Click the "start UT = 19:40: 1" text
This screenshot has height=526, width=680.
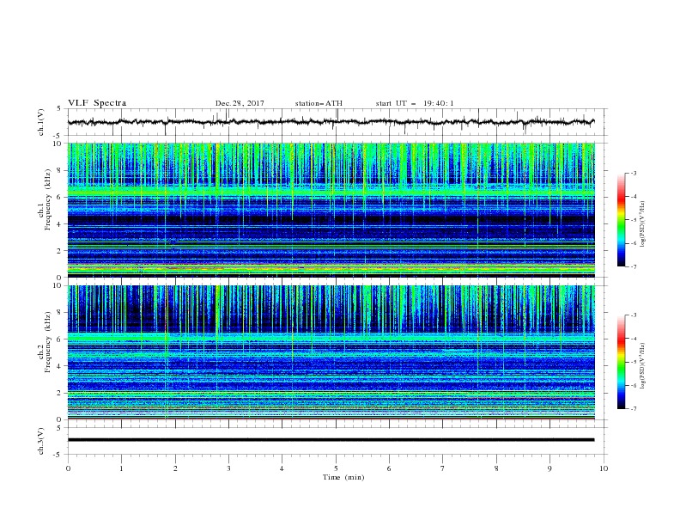click(415, 103)
